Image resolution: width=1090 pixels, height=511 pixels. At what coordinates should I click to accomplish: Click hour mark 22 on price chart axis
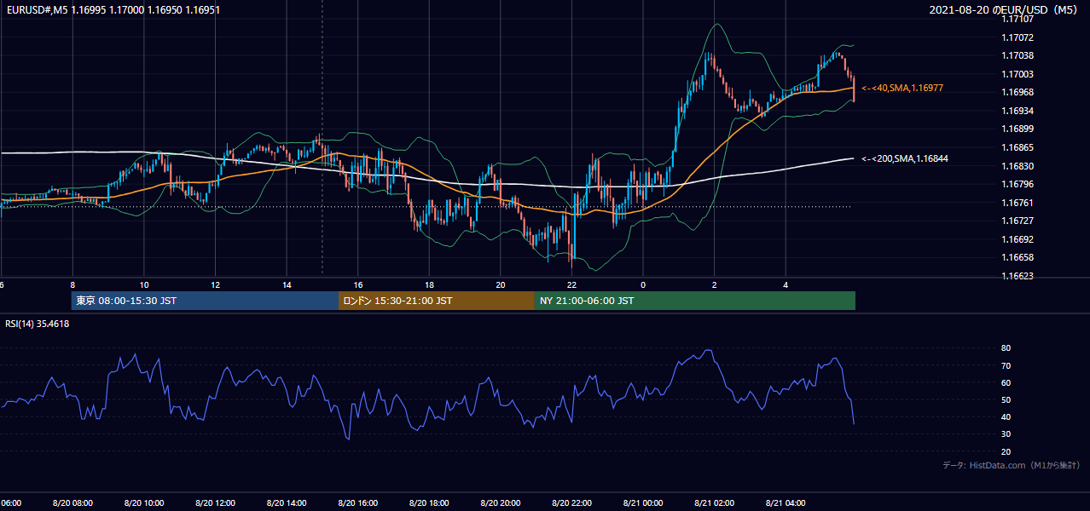[x=571, y=285]
